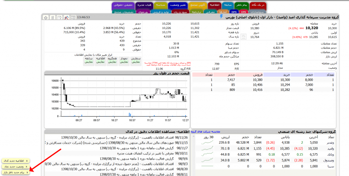Image resolution: width=349 pixels, height=176 pixels.
Task: Click the column-layout icon beside the plus
Action: tap(52, 17)
